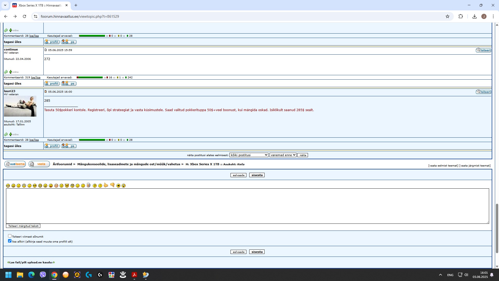Screen dimensions: 499x281
Task: Reload the forum page
Action: point(24,16)
